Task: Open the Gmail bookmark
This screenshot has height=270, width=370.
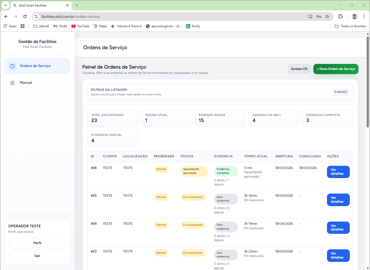Action: tap(60, 26)
